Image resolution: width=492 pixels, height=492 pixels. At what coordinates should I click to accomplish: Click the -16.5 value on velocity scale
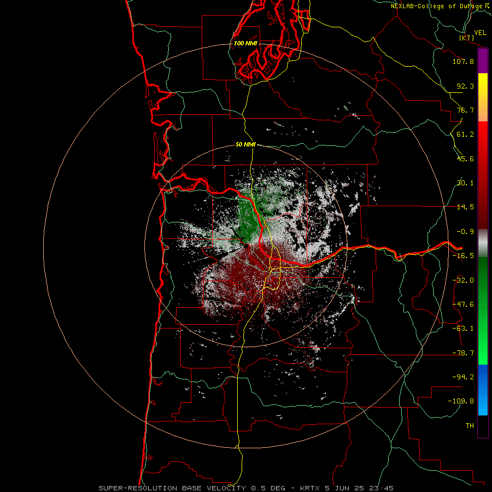[463, 256]
